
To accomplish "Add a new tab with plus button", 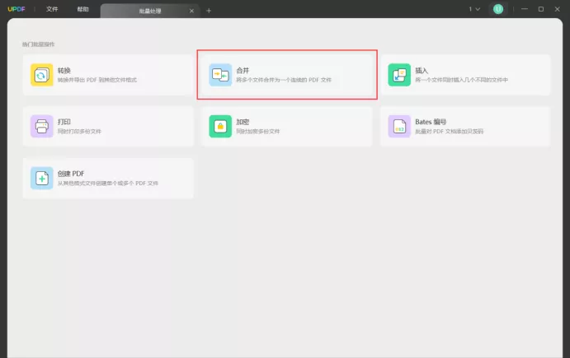I will click(209, 11).
